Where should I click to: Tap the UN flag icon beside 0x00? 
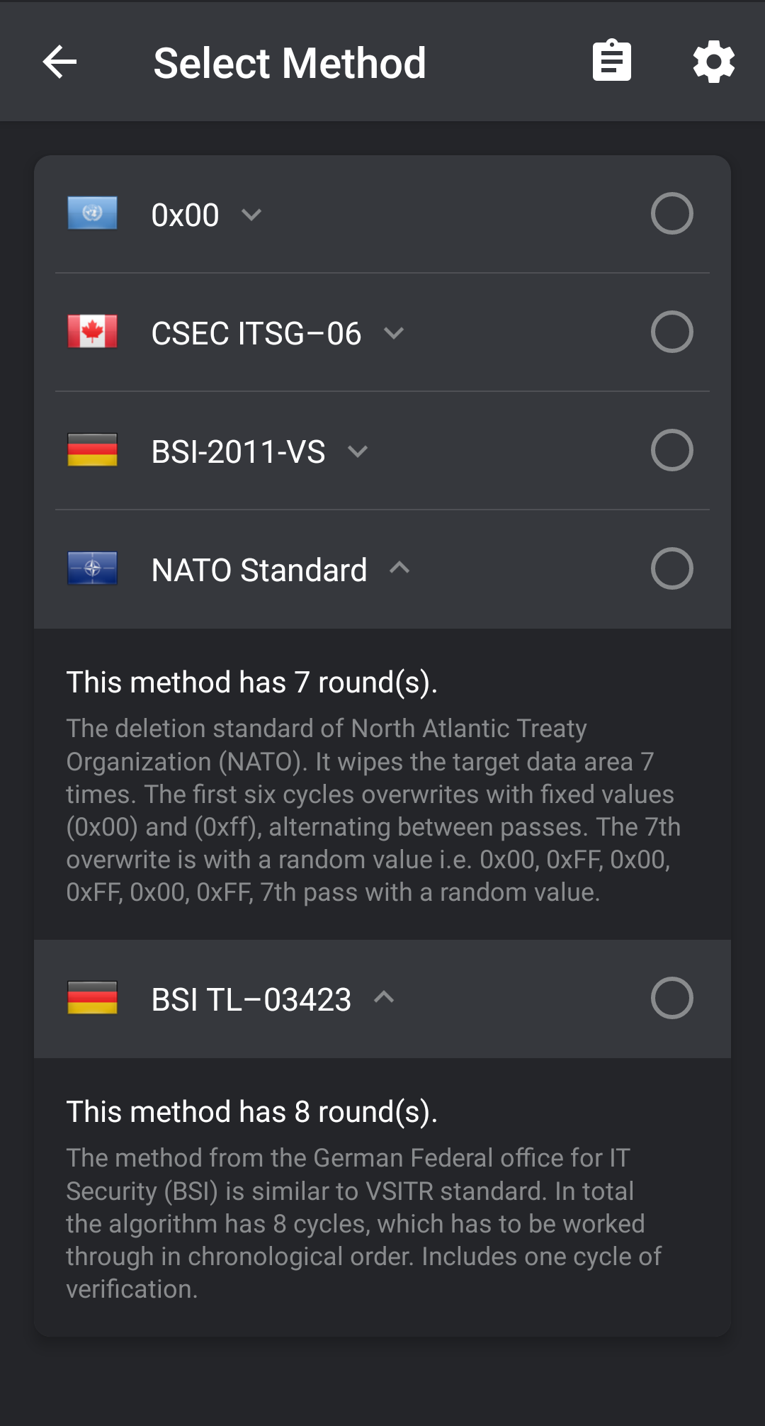92,213
